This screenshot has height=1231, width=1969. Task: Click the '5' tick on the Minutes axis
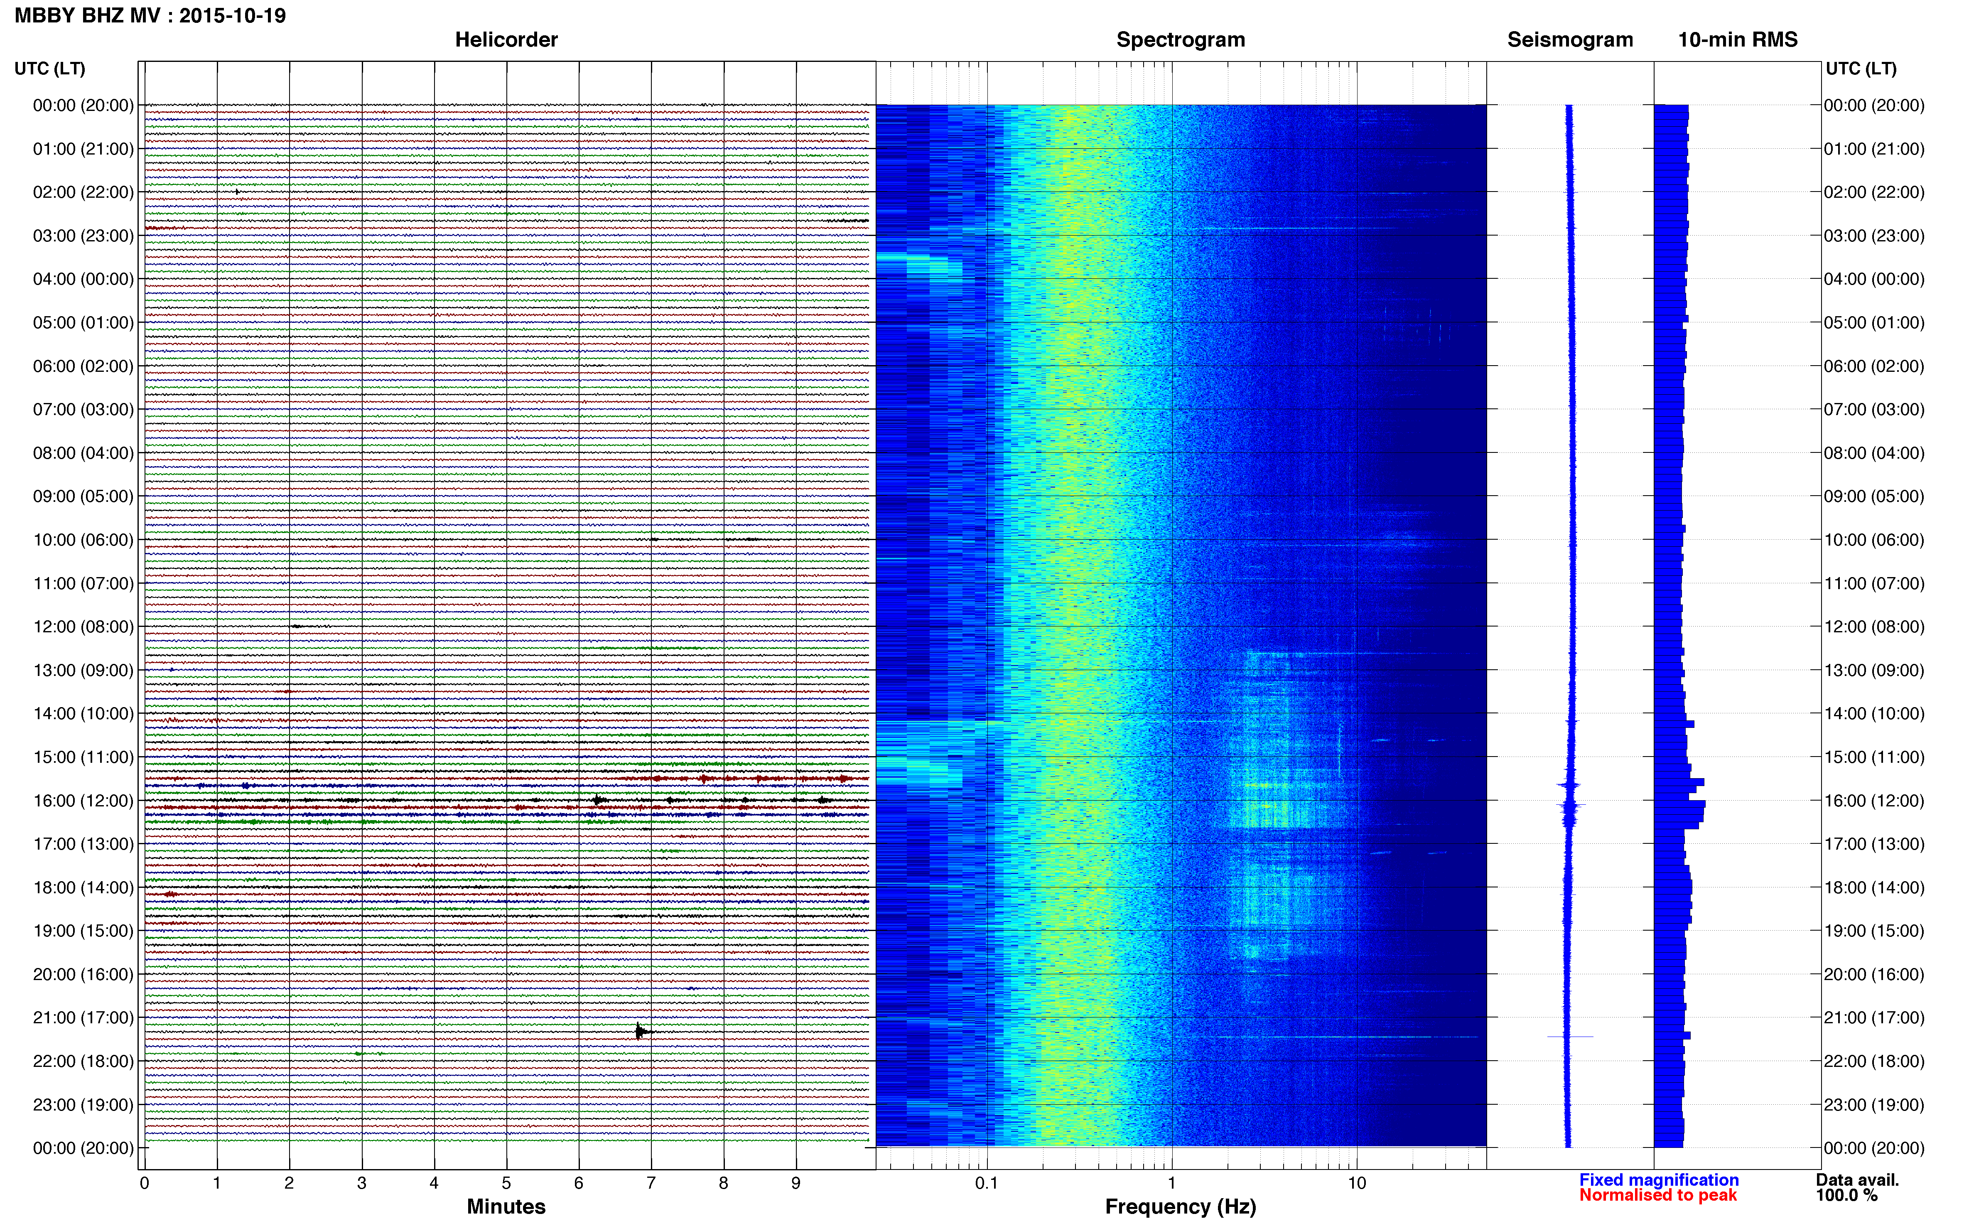click(506, 1183)
